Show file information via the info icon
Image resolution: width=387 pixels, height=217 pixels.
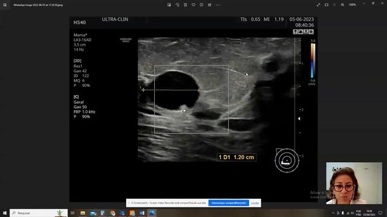coord(201,5)
